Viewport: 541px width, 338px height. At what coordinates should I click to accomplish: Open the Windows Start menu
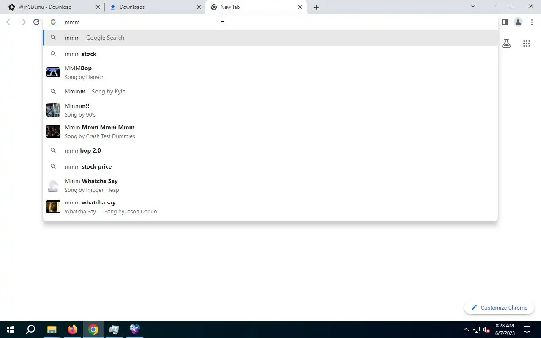pos(10,330)
